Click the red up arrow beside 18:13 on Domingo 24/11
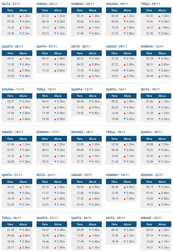The height and width of the screenshot is (252, 173). (125, 199)
